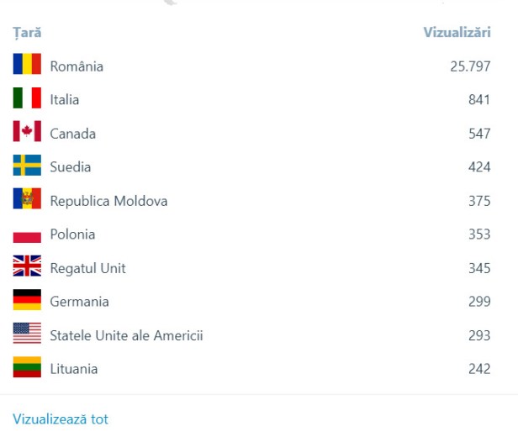Click the Germania flag icon

pos(27,300)
